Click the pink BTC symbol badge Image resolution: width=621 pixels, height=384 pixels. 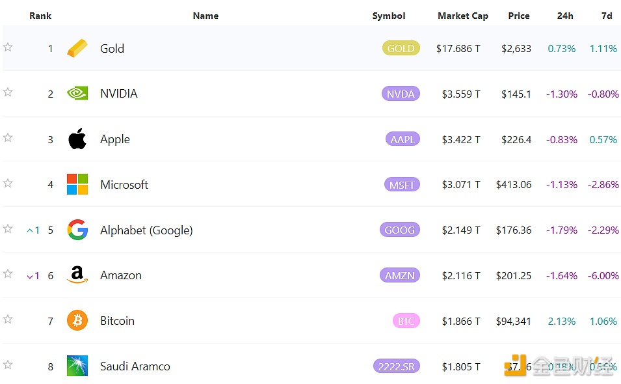(406, 321)
